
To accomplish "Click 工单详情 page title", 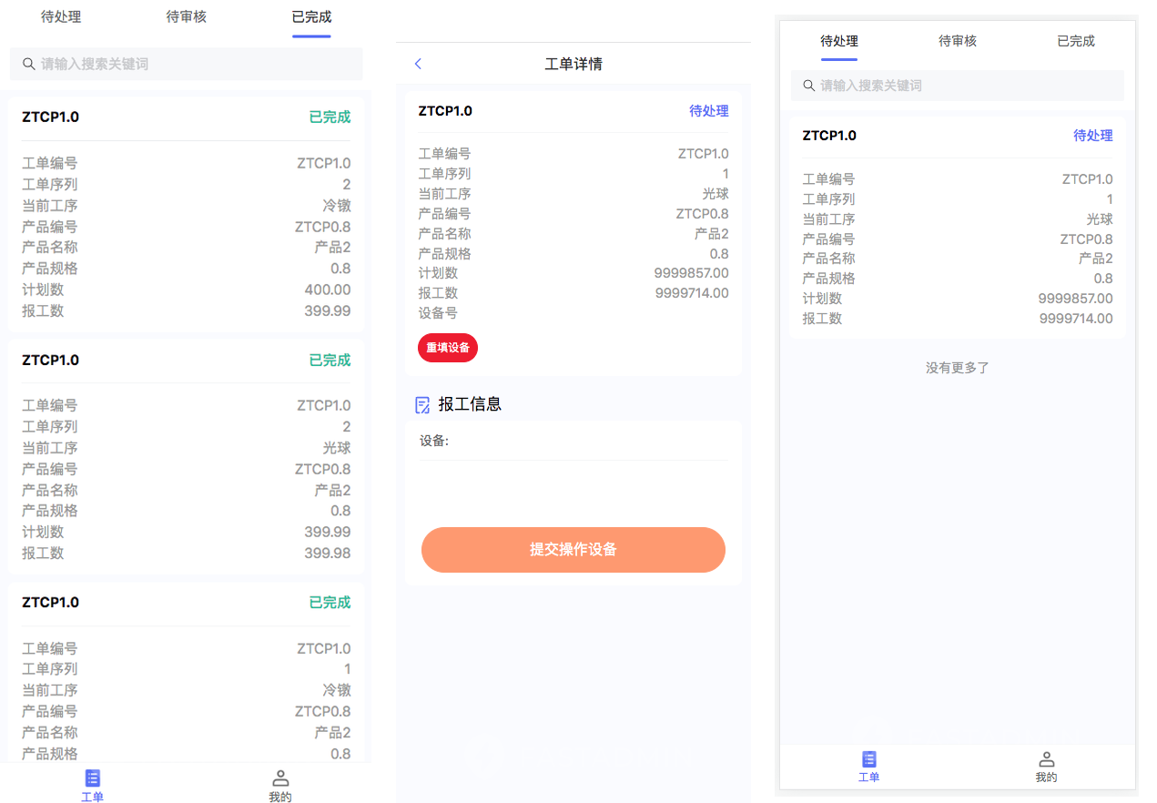I will (x=573, y=64).
